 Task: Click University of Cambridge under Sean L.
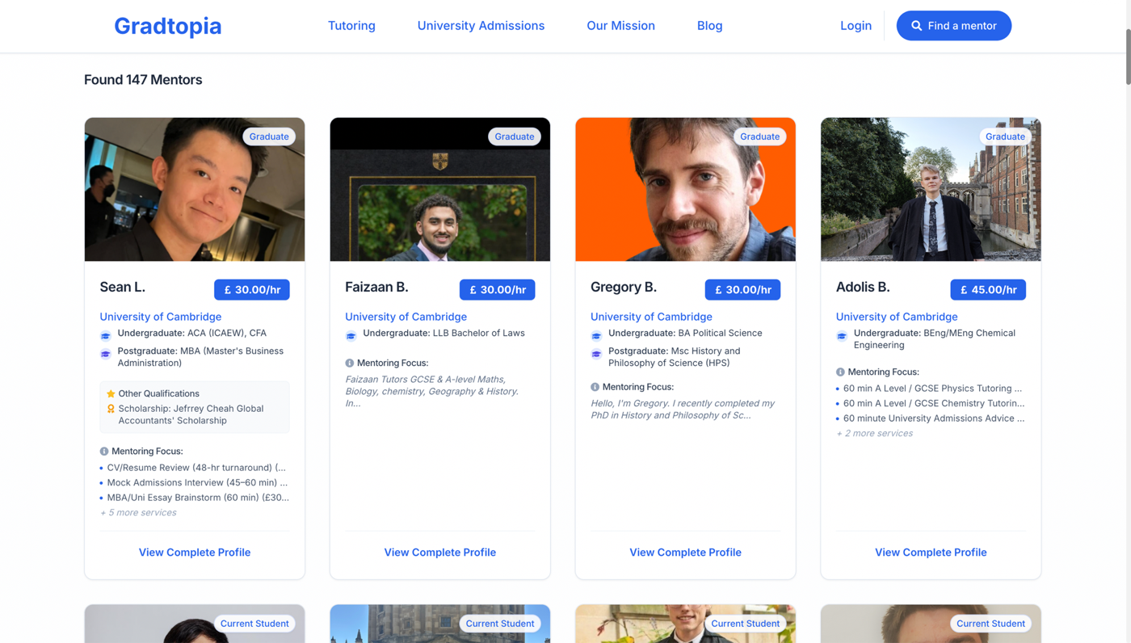160,317
